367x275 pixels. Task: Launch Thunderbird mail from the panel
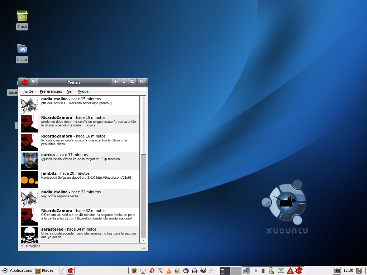[x=186, y=271]
